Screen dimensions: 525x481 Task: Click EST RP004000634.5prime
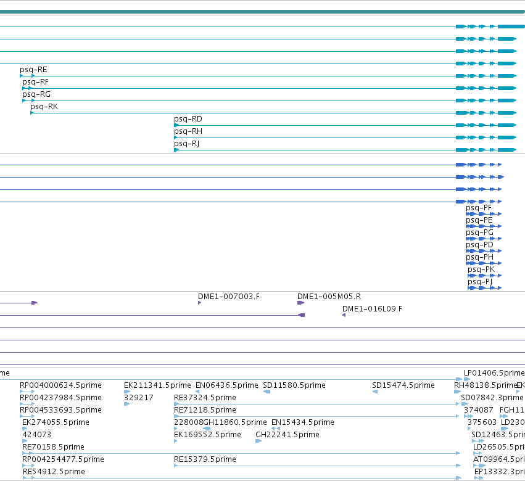60,385
